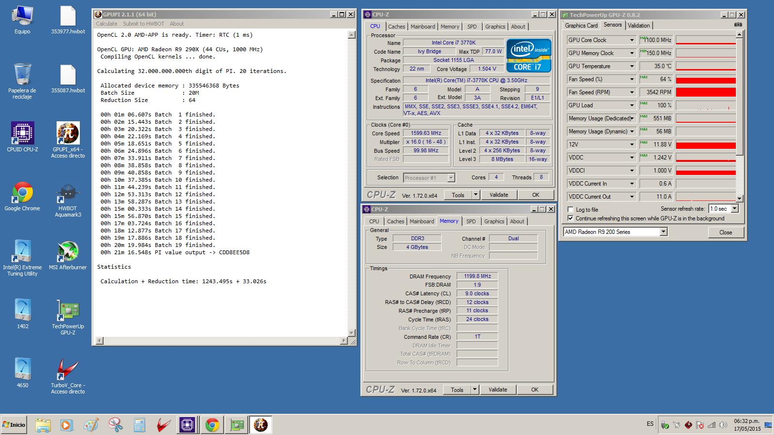Switch to Validation tab in GPU-Z
Screen dimensions: 774x435
[639, 26]
